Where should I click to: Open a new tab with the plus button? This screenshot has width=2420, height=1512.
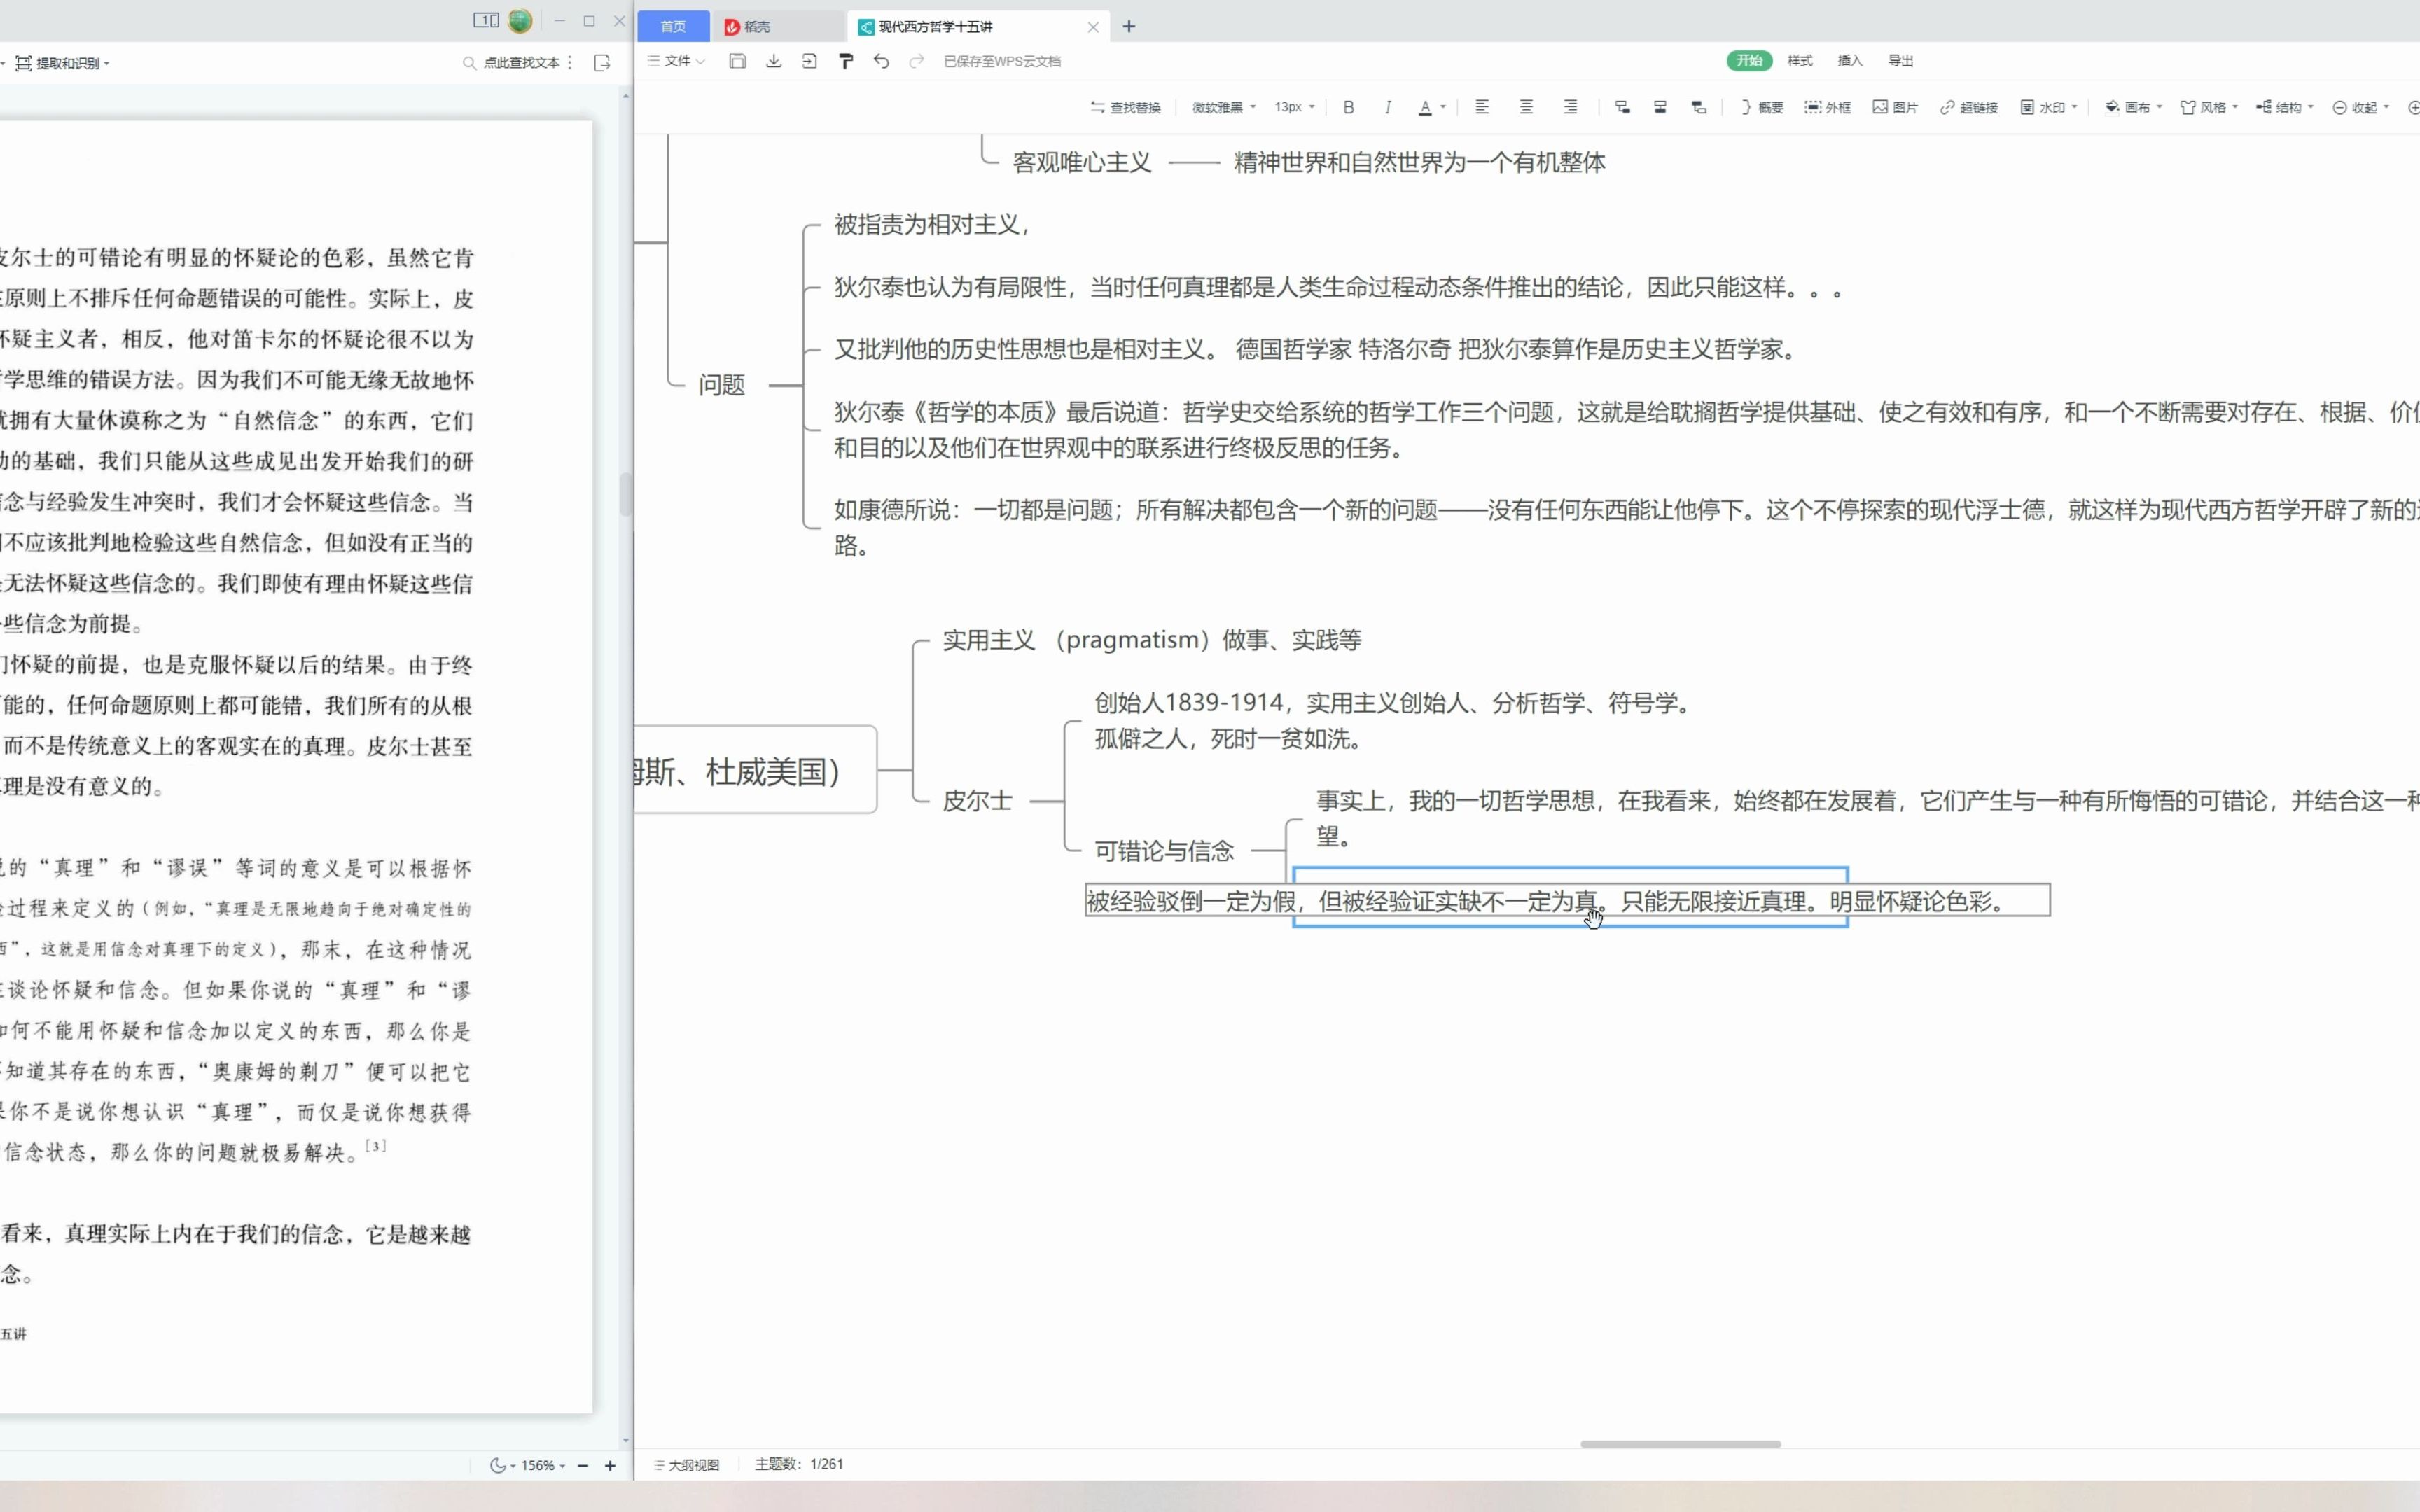(1129, 26)
